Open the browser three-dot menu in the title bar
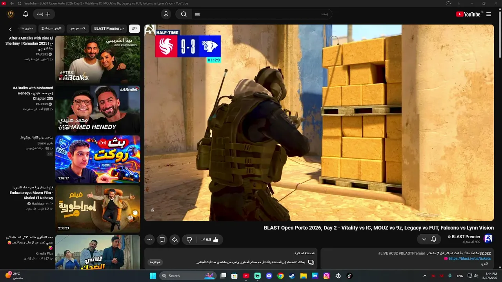 [460, 3]
